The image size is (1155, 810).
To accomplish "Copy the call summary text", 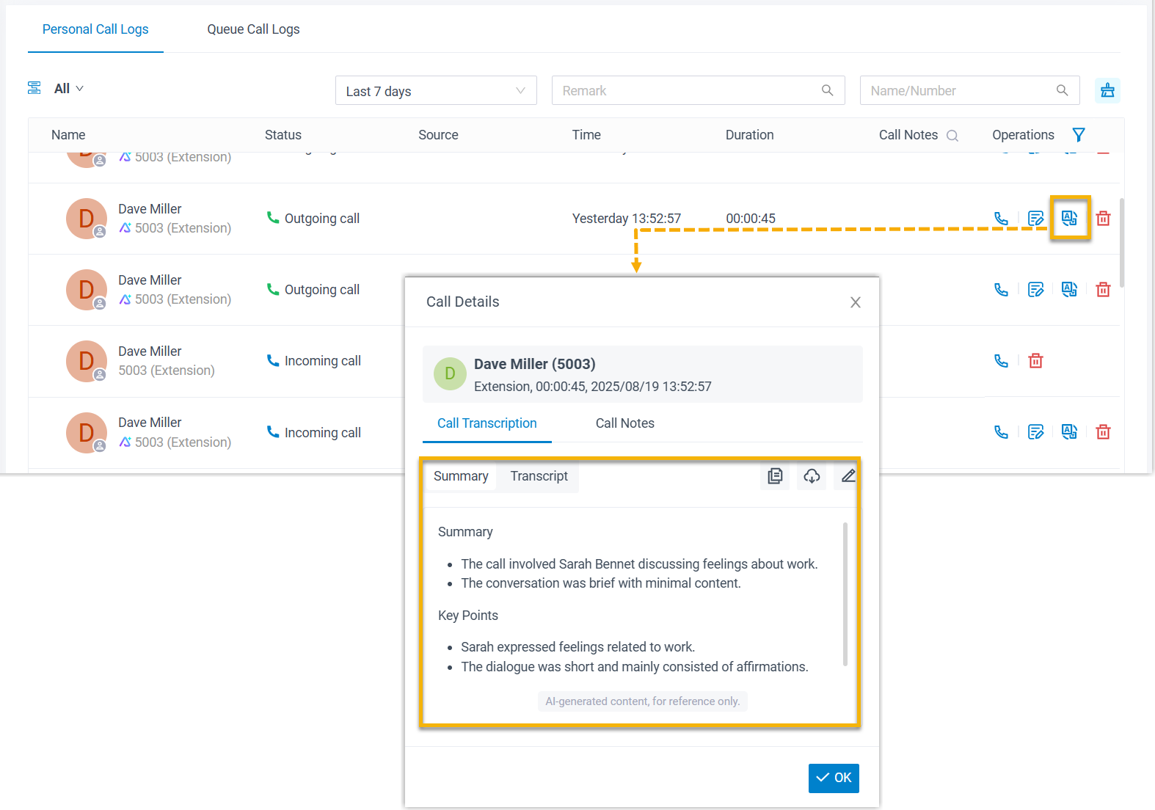I will click(x=775, y=476).
